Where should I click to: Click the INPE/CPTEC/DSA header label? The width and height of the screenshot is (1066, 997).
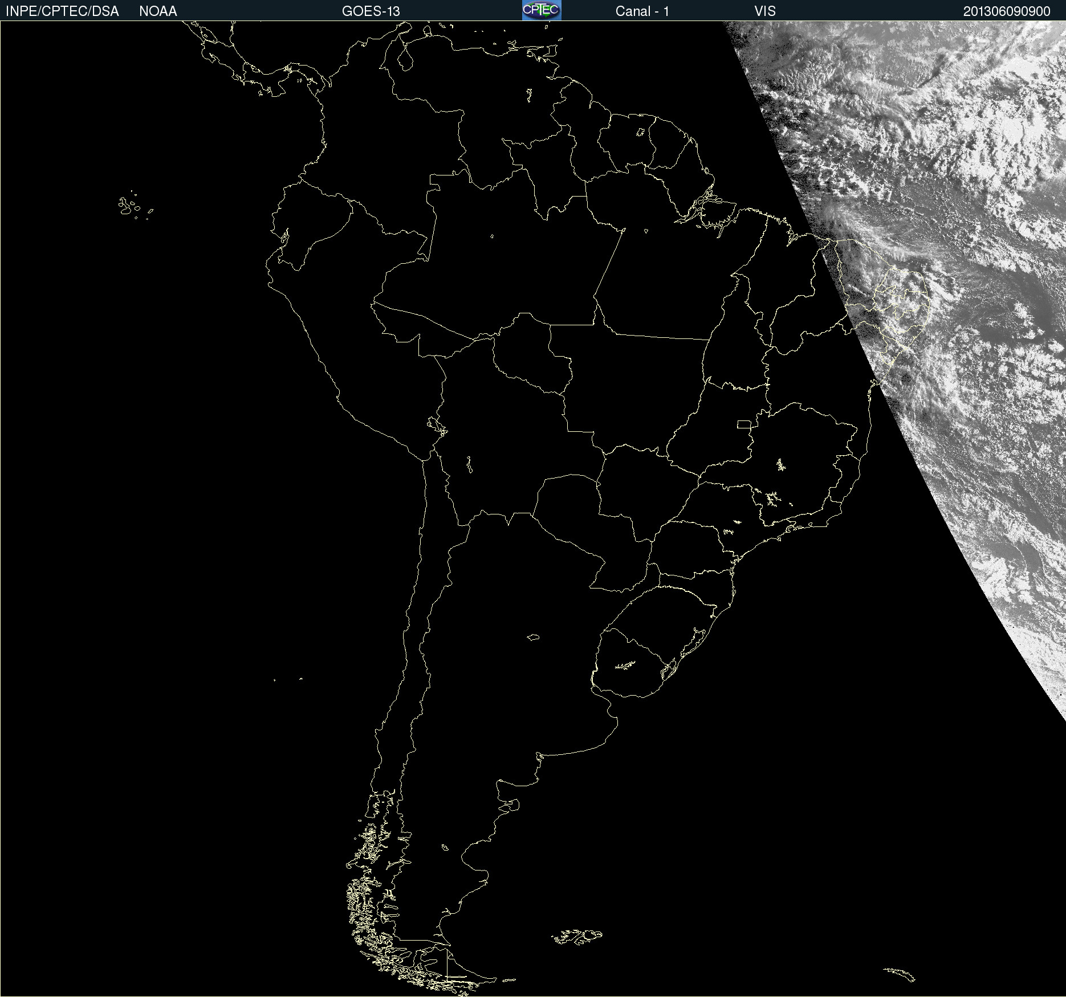pyautogui.click(x=62, y=11)
